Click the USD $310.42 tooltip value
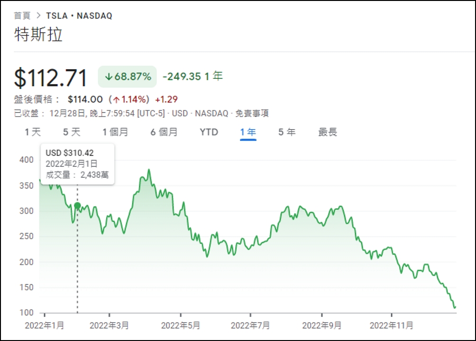This screenshot has height=341, width=476. tap(70, 153)
